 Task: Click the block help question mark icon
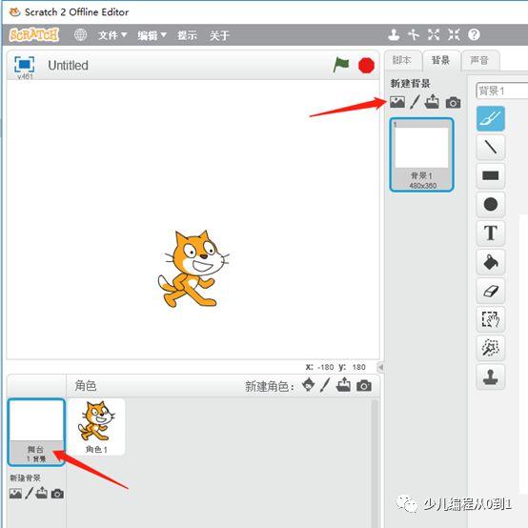474,34
